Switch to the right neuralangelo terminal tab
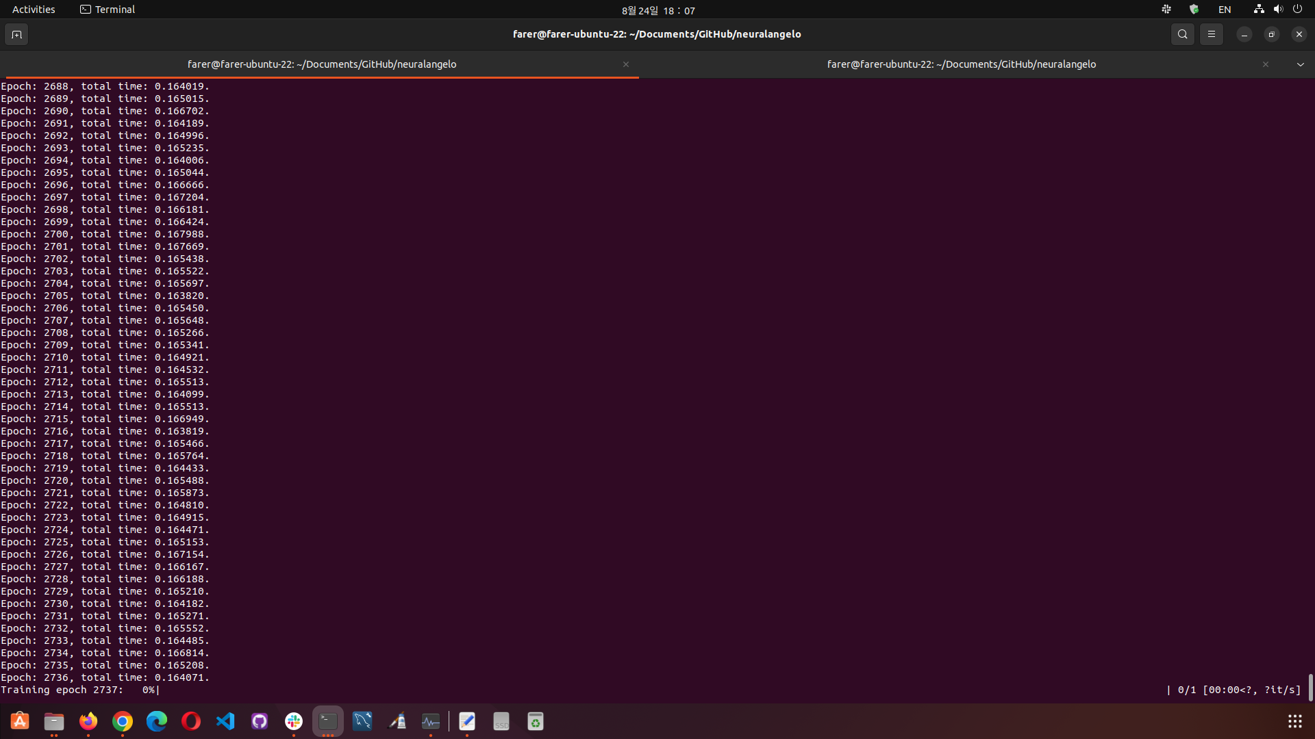The height and width of the screenshot is (739, 1315). [x=961, y=64]
